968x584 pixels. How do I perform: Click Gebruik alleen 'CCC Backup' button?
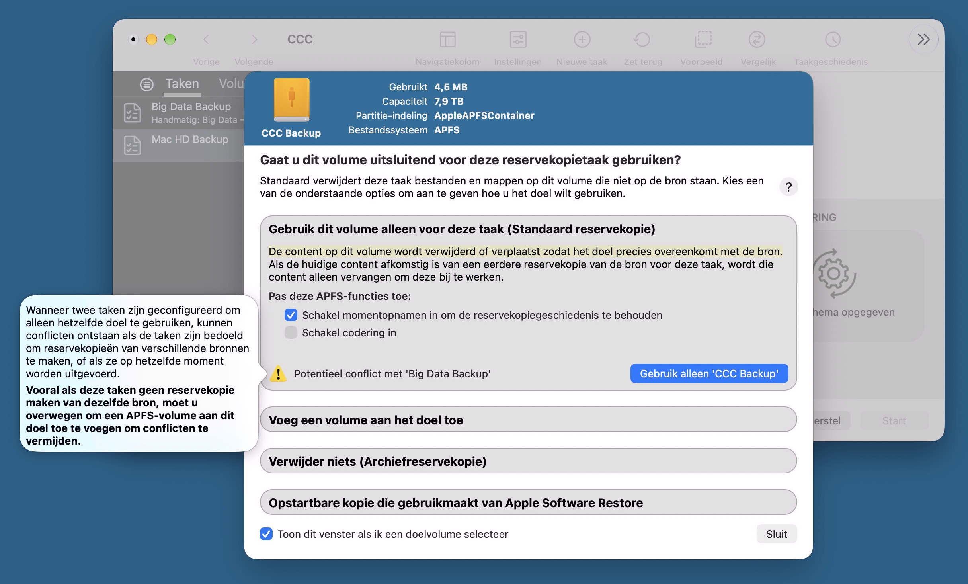tap(709, 373)
